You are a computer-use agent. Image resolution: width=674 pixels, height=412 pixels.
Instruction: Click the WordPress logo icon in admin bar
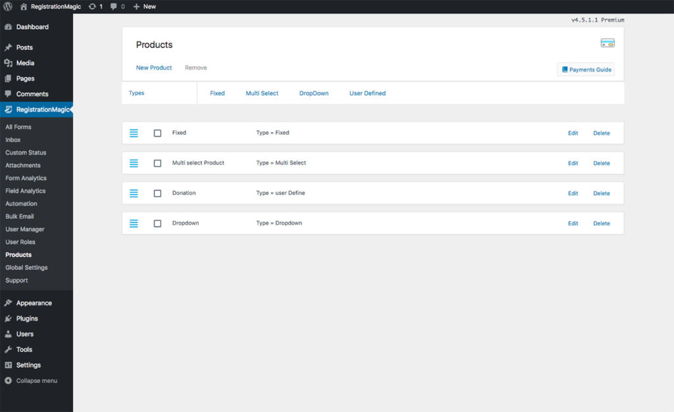(x=8, y=7)
